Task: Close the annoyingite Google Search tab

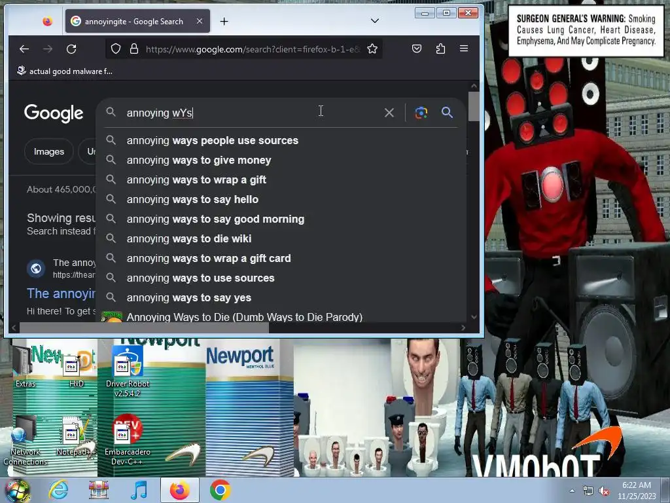Action: (x=200, y=21)
